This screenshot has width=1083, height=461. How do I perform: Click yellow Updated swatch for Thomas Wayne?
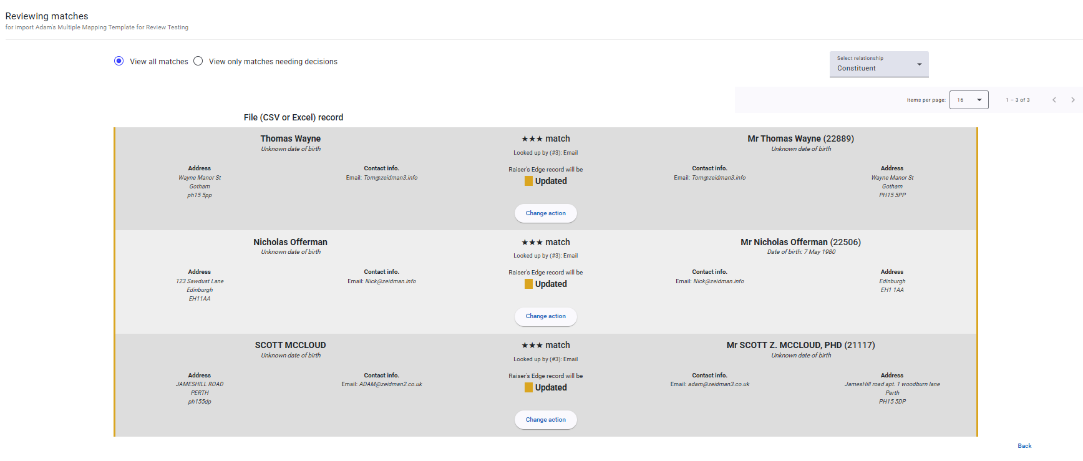pyautogui.click(x=528, y=181)
